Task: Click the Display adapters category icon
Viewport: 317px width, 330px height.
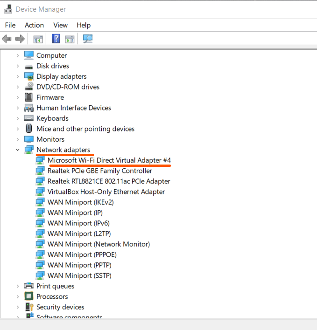Action: click(28, 76)
